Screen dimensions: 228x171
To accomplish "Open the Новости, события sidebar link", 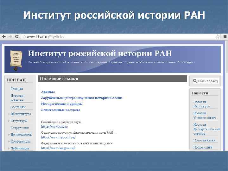I will tap(17, 98).
